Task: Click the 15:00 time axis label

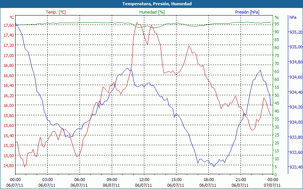Action: [x=176, y=180]
